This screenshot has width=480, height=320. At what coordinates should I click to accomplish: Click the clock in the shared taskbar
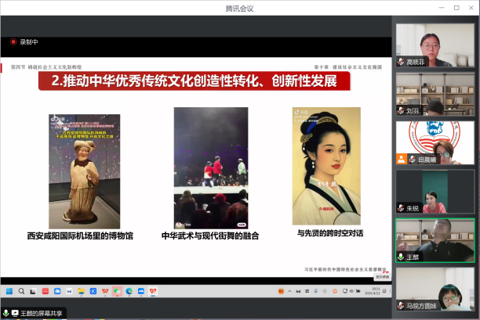pos(377,291)
